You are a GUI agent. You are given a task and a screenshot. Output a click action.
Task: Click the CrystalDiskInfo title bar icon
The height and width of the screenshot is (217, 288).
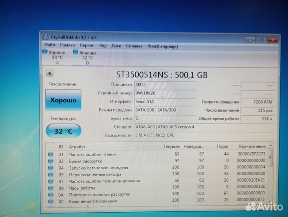pyautogui.click(x=43, y=37)
